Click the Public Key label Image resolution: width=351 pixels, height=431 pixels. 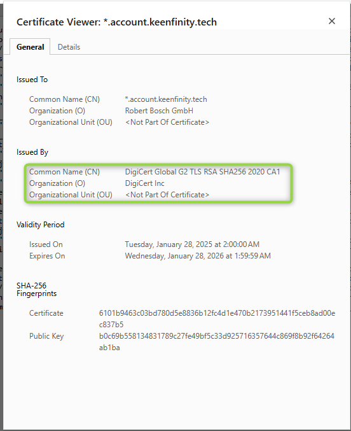tap(46, 336)
